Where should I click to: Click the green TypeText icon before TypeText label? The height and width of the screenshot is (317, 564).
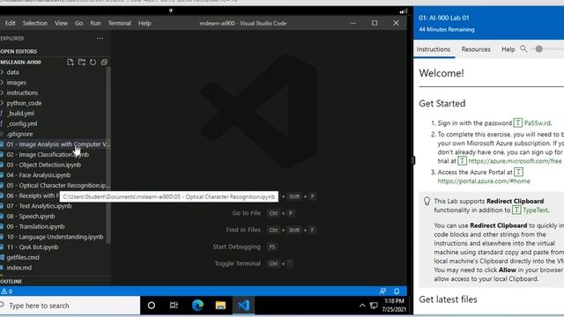516,210
